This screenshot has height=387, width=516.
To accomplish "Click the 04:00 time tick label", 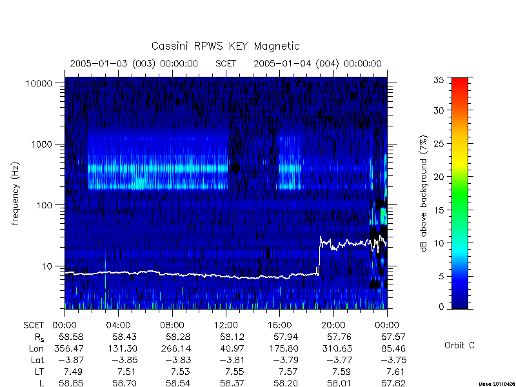I will [x=118, y=326].
